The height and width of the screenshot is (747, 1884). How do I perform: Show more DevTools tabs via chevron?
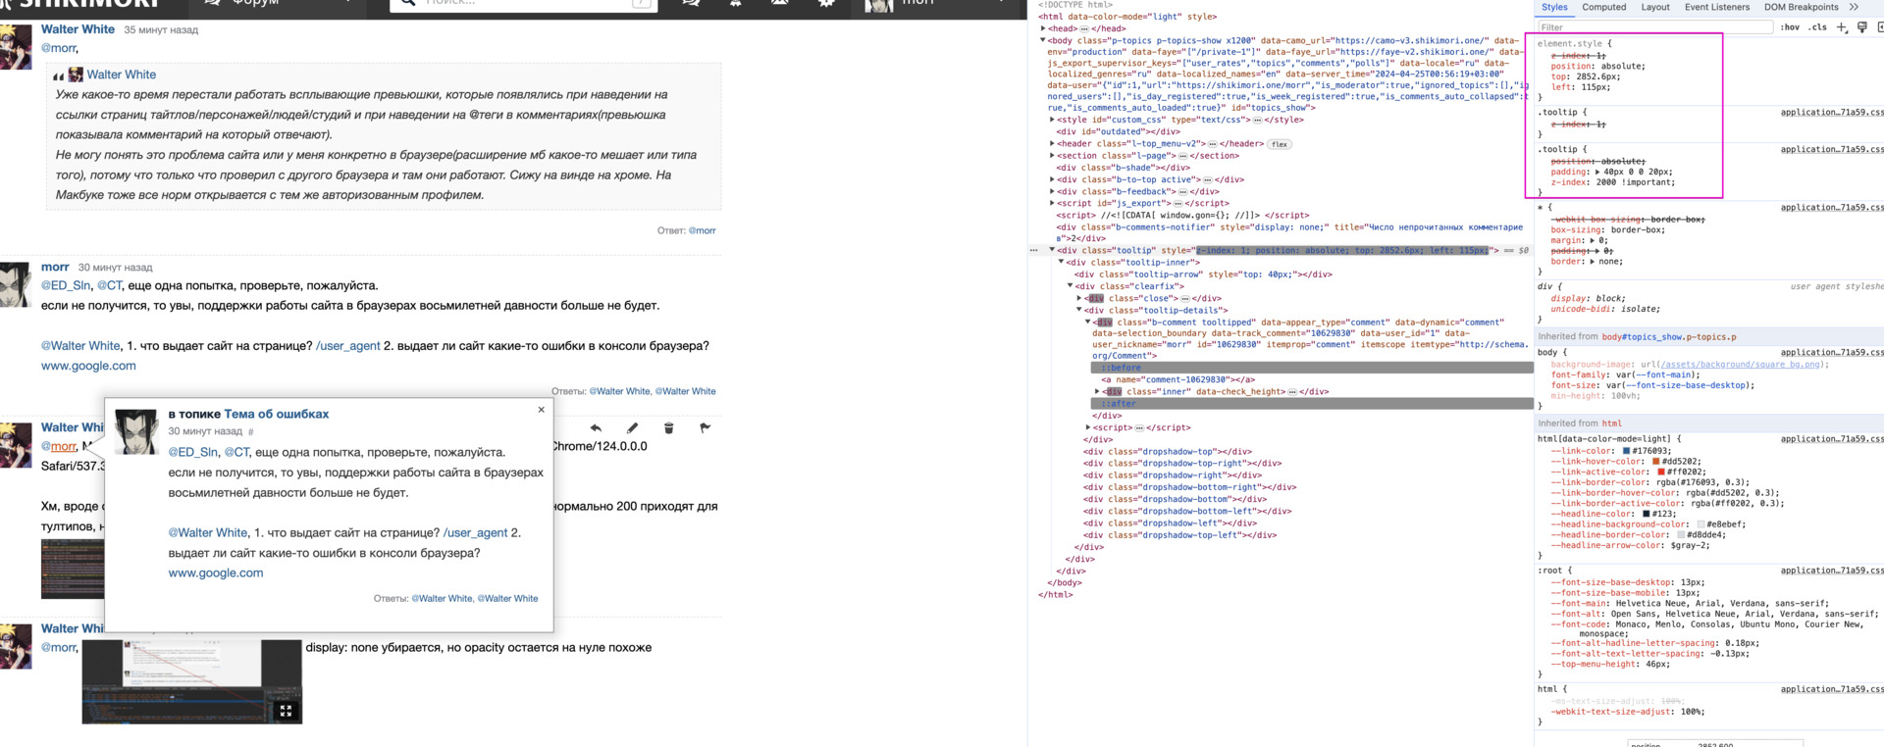click(1854, 7)
